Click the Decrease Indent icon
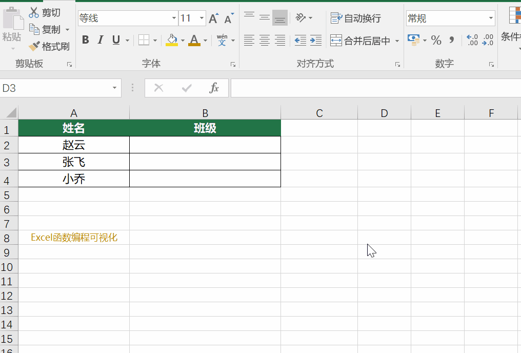Viewport: 521px width, 353px height. [x=300, y=40]
